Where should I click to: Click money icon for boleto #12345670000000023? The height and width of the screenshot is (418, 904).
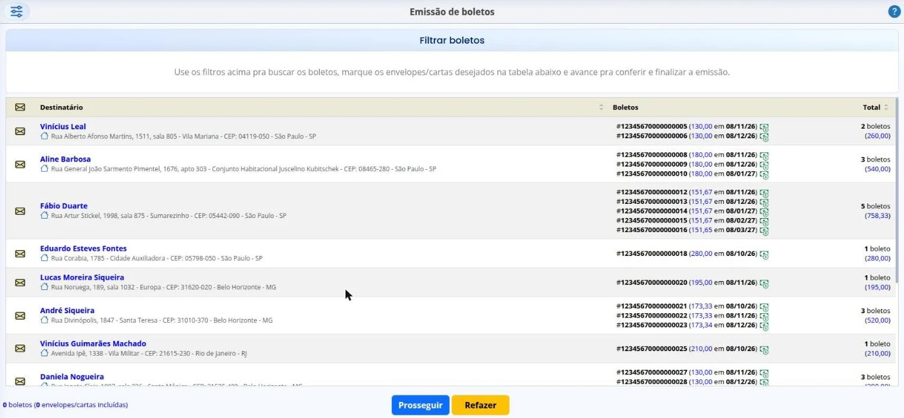click(764, 326)
